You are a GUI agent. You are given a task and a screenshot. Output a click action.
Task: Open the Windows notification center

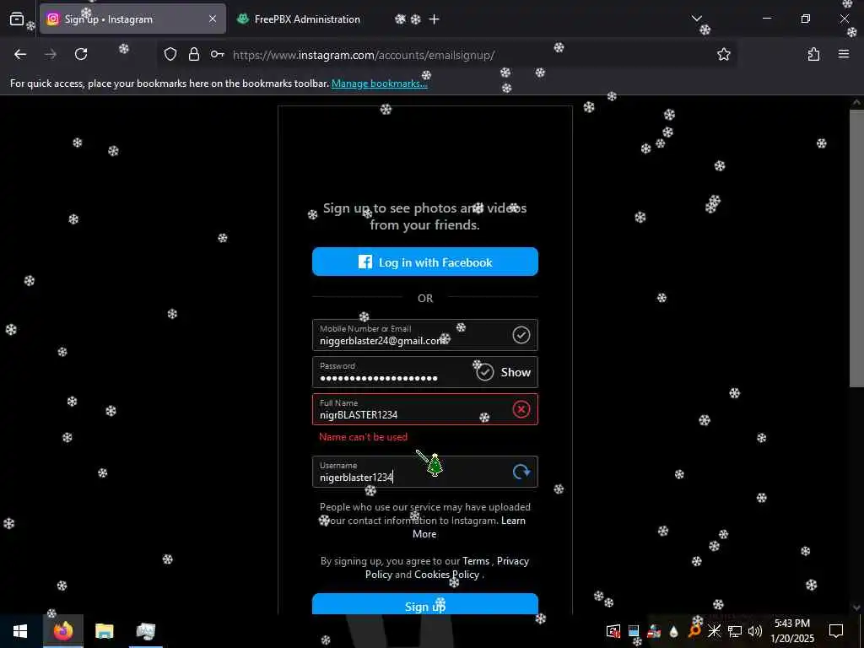836,631
